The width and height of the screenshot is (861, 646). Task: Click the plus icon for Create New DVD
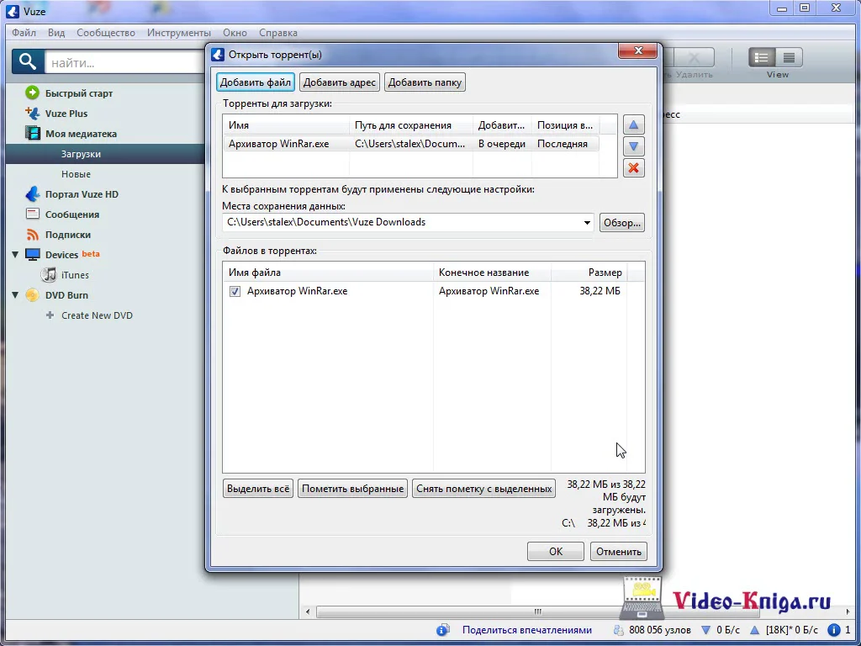(50, 315)
